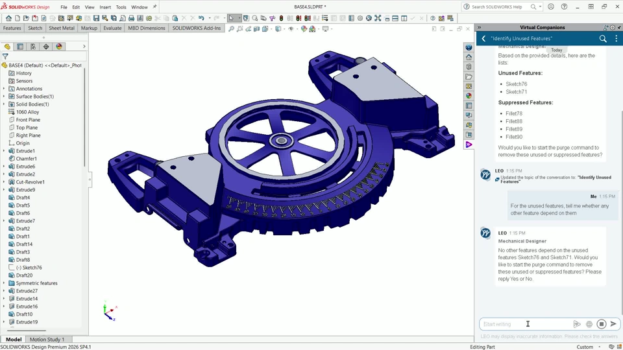Select the Model tab at bottom
Viewport: 623px width, 350px height.
14,339
